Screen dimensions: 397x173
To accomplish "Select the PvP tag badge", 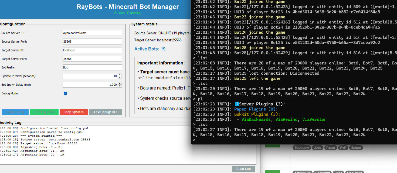I will click(343, 148).
